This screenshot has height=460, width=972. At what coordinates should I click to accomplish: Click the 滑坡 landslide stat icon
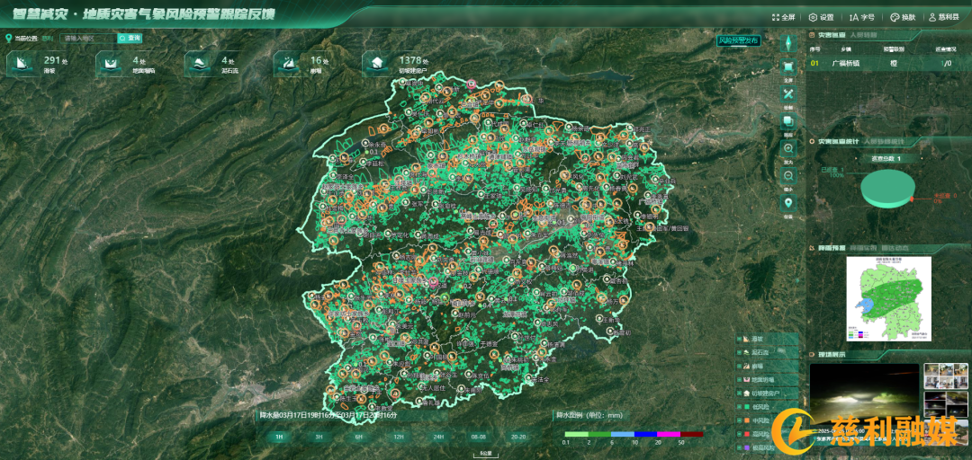[x=22, y=63]
